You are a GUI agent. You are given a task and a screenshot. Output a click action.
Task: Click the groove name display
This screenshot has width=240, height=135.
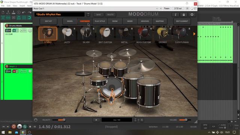(117, 120)
